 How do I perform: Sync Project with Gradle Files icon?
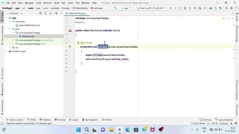pos(211,8)
